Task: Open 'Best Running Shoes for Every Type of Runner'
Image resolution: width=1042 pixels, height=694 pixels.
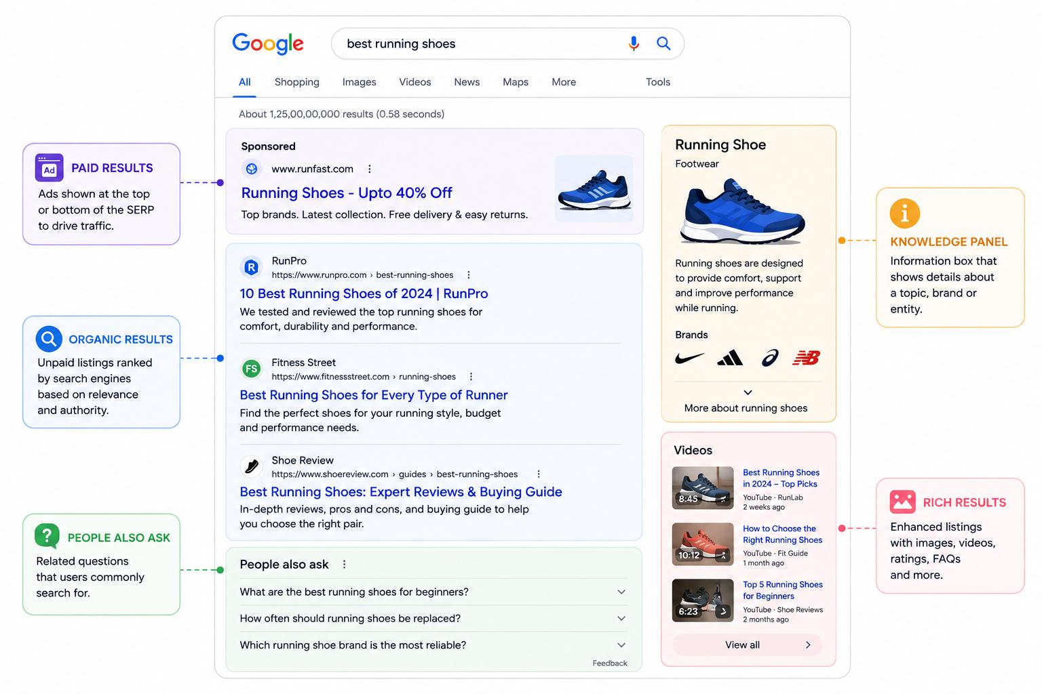Action: pyautogui.click(x=374, y=395)
